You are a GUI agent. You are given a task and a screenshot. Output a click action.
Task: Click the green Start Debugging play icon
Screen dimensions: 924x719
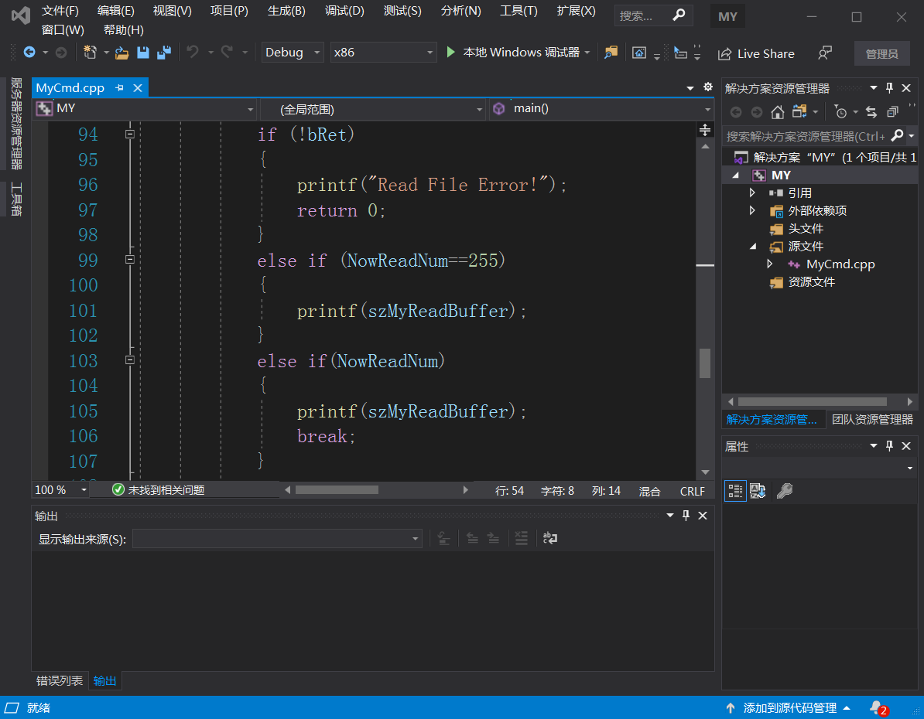[x=451, y=53]
